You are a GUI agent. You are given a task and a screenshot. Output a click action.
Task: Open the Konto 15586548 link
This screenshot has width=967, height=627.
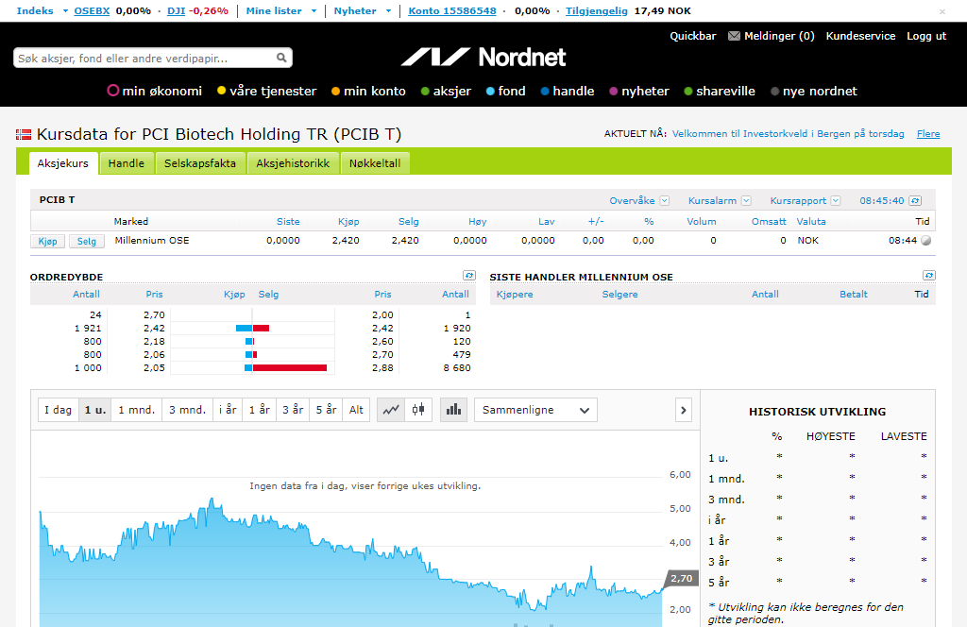[452, 10]
